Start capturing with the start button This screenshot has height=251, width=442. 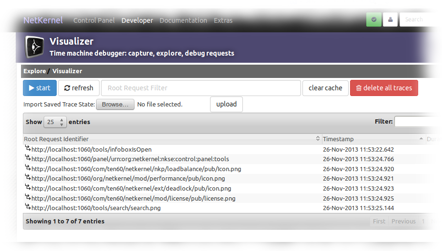click(x=40, y=88)
